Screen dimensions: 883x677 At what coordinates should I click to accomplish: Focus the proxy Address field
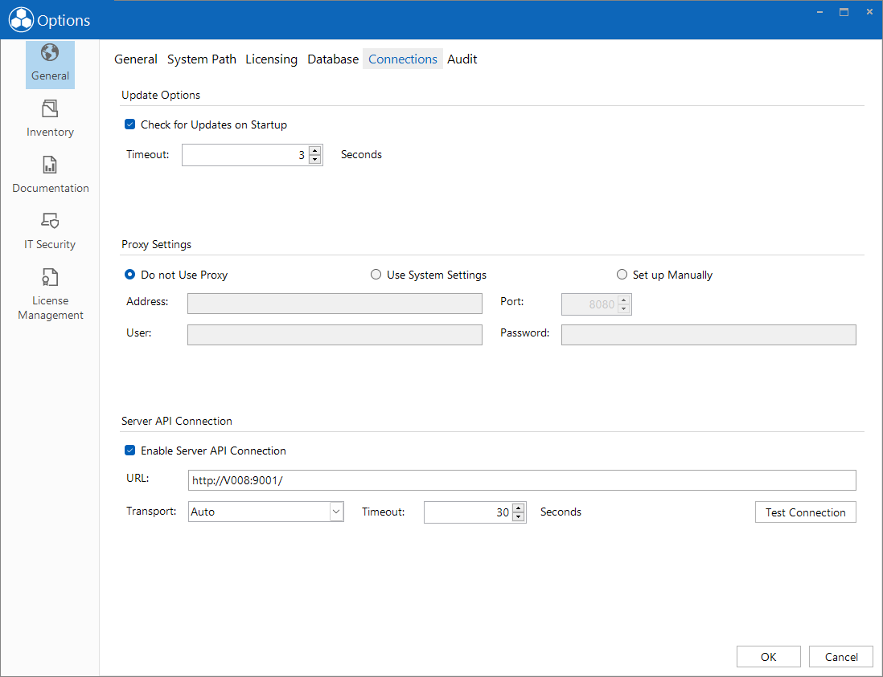point(335,304)
